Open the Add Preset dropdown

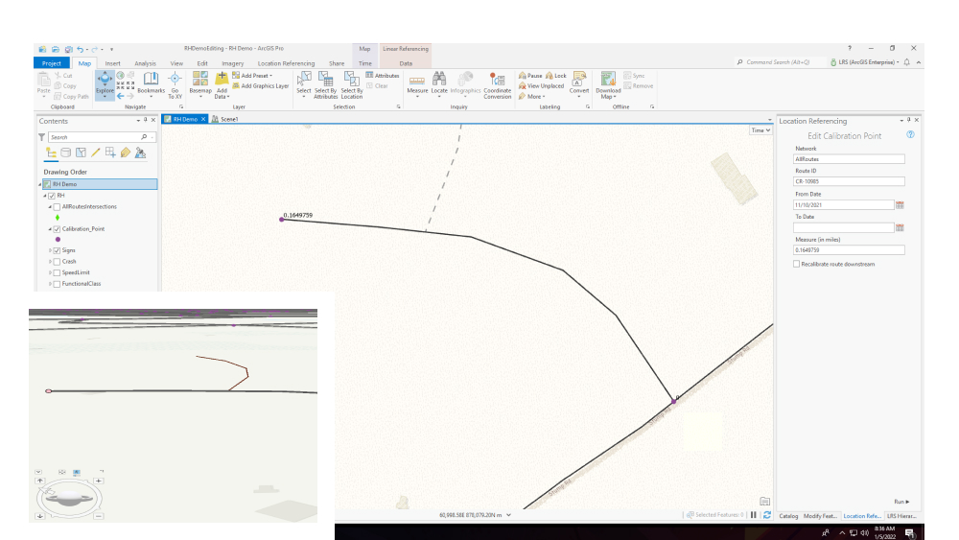(252, 76)
